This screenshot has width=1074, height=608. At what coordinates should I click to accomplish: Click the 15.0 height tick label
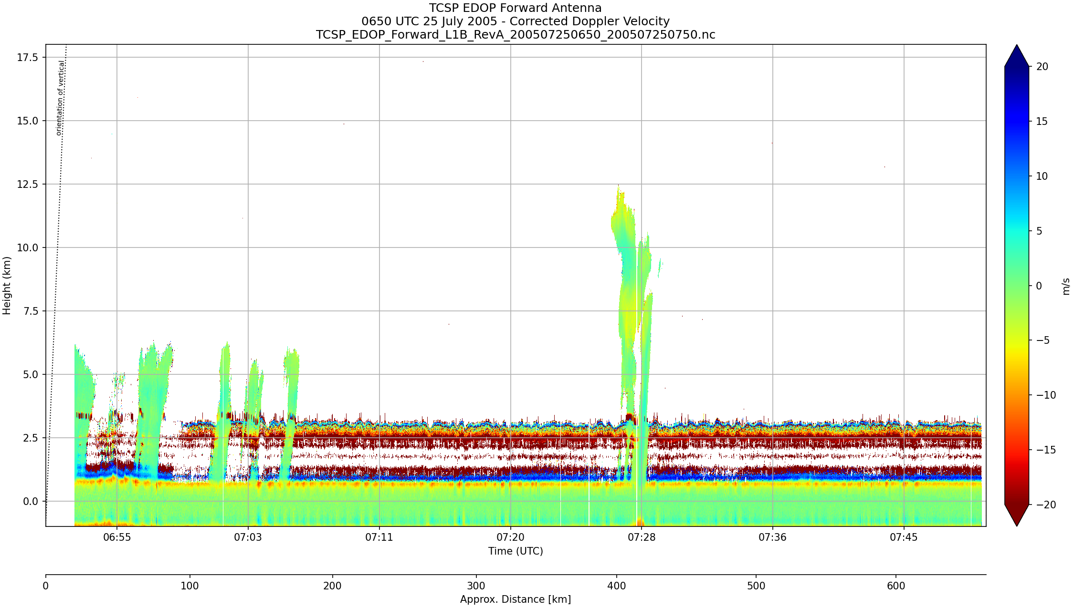pyautogui.click(x=28, y=121)
